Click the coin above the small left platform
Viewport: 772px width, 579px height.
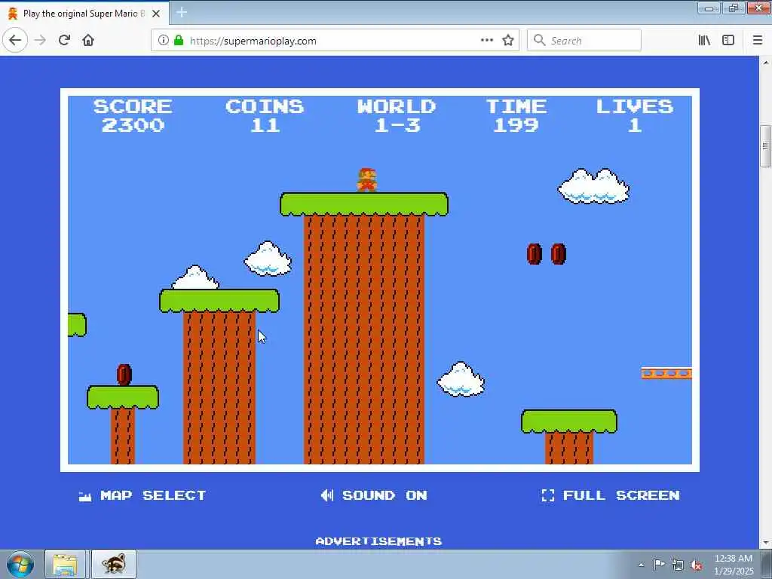pyautogui.click(x=124, y=375)
